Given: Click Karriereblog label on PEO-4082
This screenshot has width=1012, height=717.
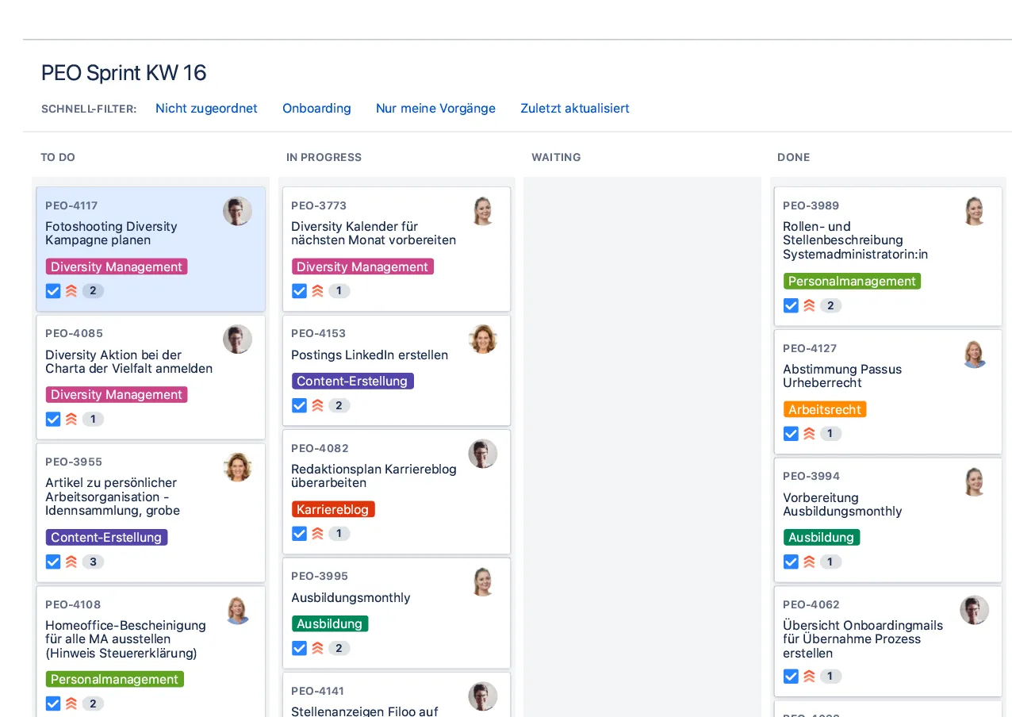Looking at the screenshot, I should pyautogui.click(x=333, y=509).
